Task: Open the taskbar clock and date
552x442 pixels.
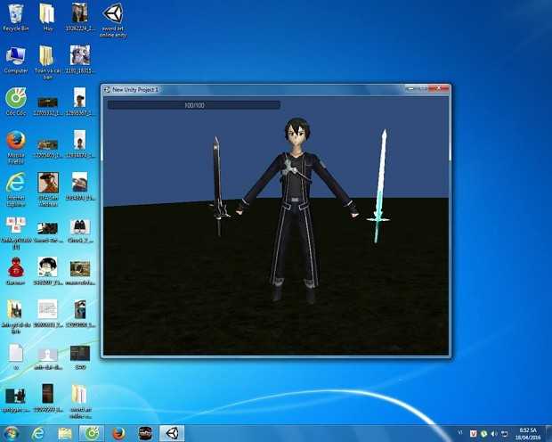Action: [x=526, y=432]
